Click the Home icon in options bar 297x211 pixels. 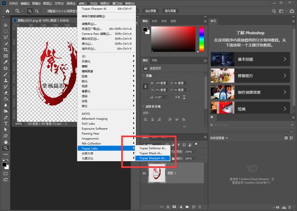tap(7, 11)
